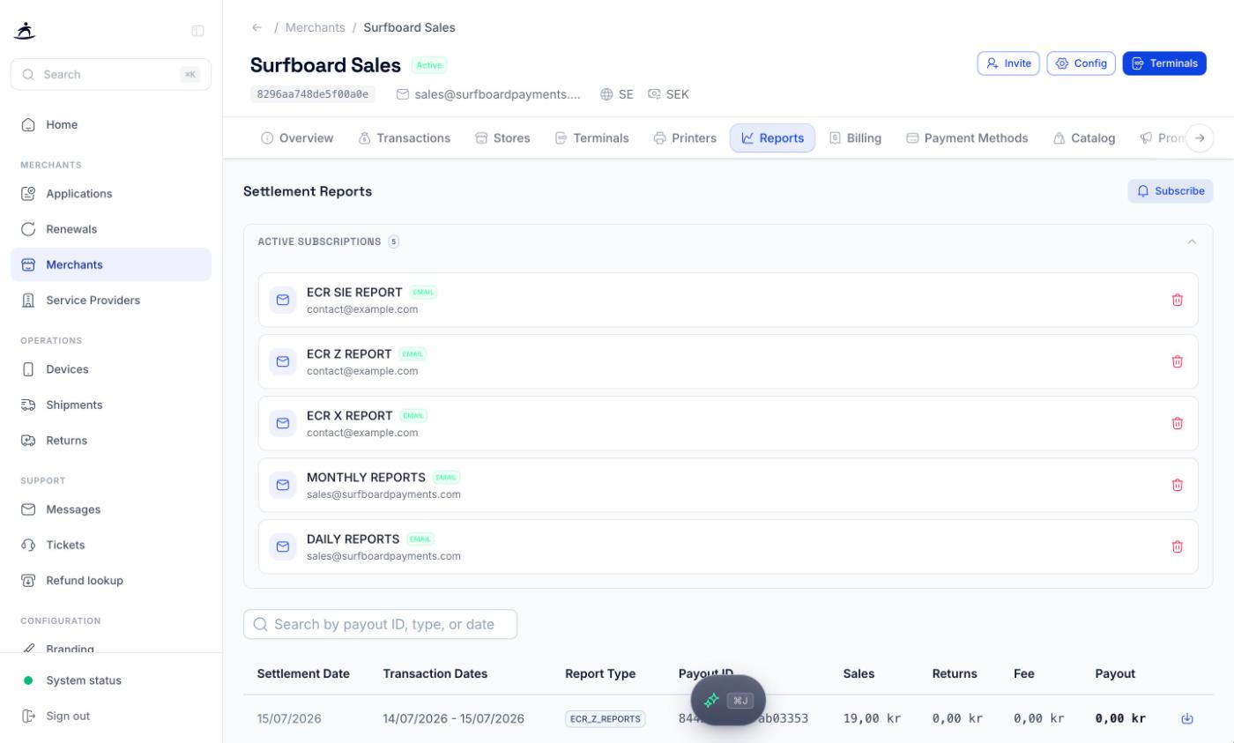Switch to the Printers tab
Image resolution: width=1234 pixels, height=743 pixels.
(x=685, y=138)
